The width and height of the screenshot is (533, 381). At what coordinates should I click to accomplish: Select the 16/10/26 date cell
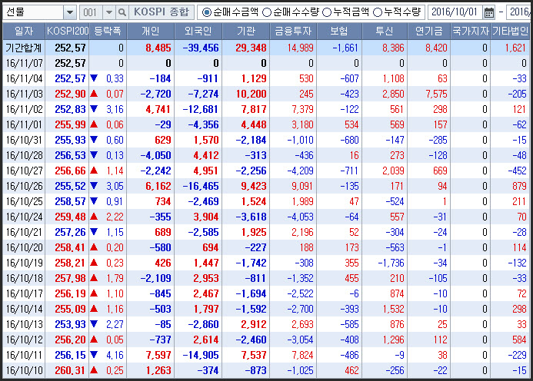coord(25,186)
